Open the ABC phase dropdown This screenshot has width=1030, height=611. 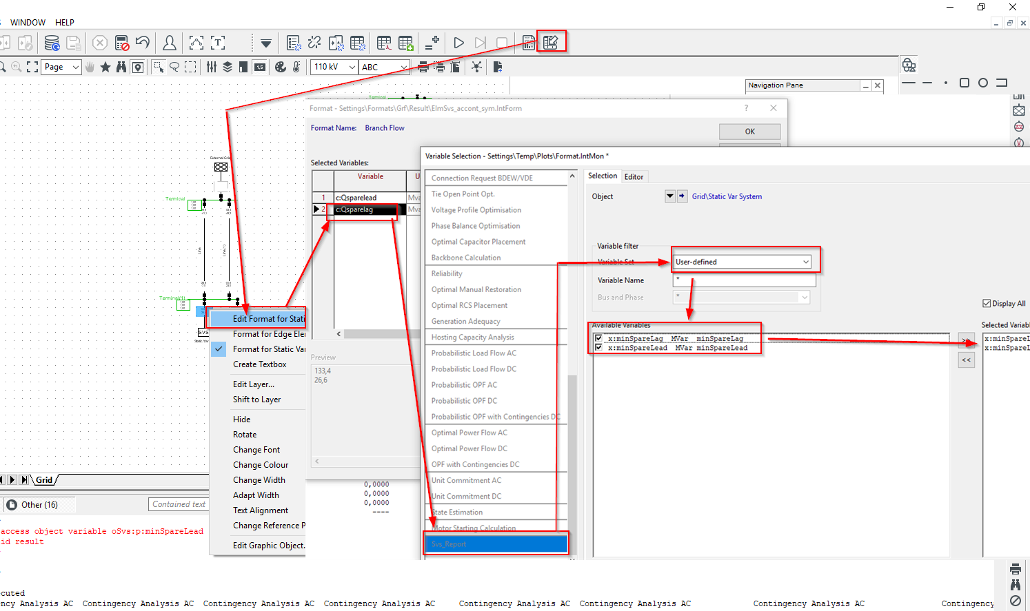pyautogui.click(x=404, y=67)
